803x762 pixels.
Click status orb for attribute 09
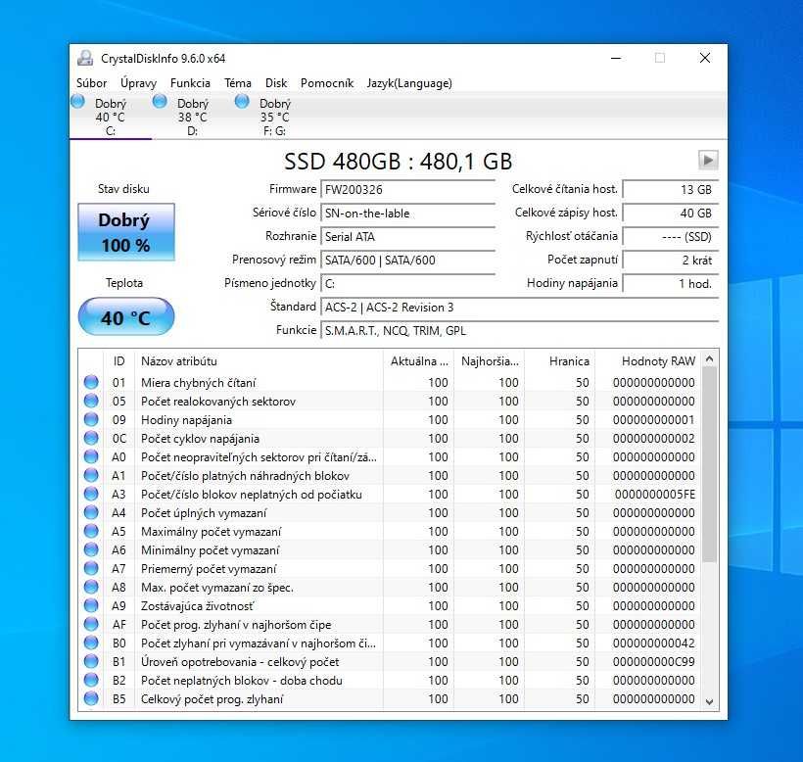[x=91, y=419]
